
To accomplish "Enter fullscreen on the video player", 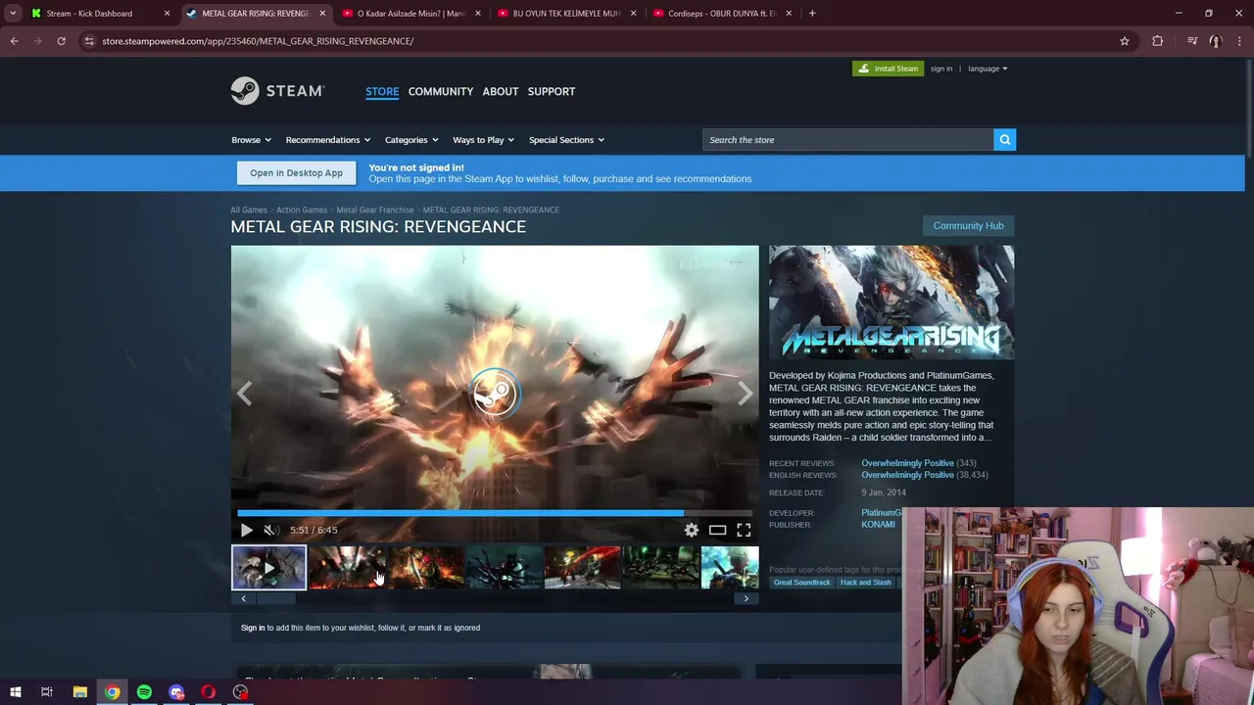I will [x=744, y=530].
